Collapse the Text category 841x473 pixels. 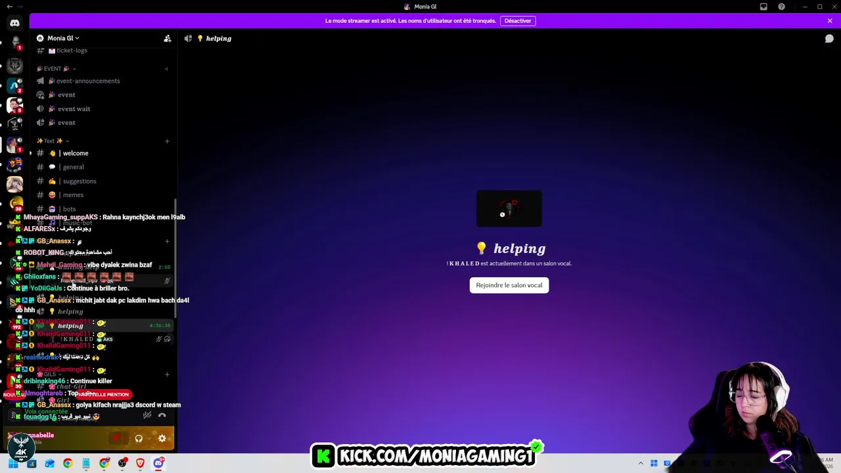[53, 141]
